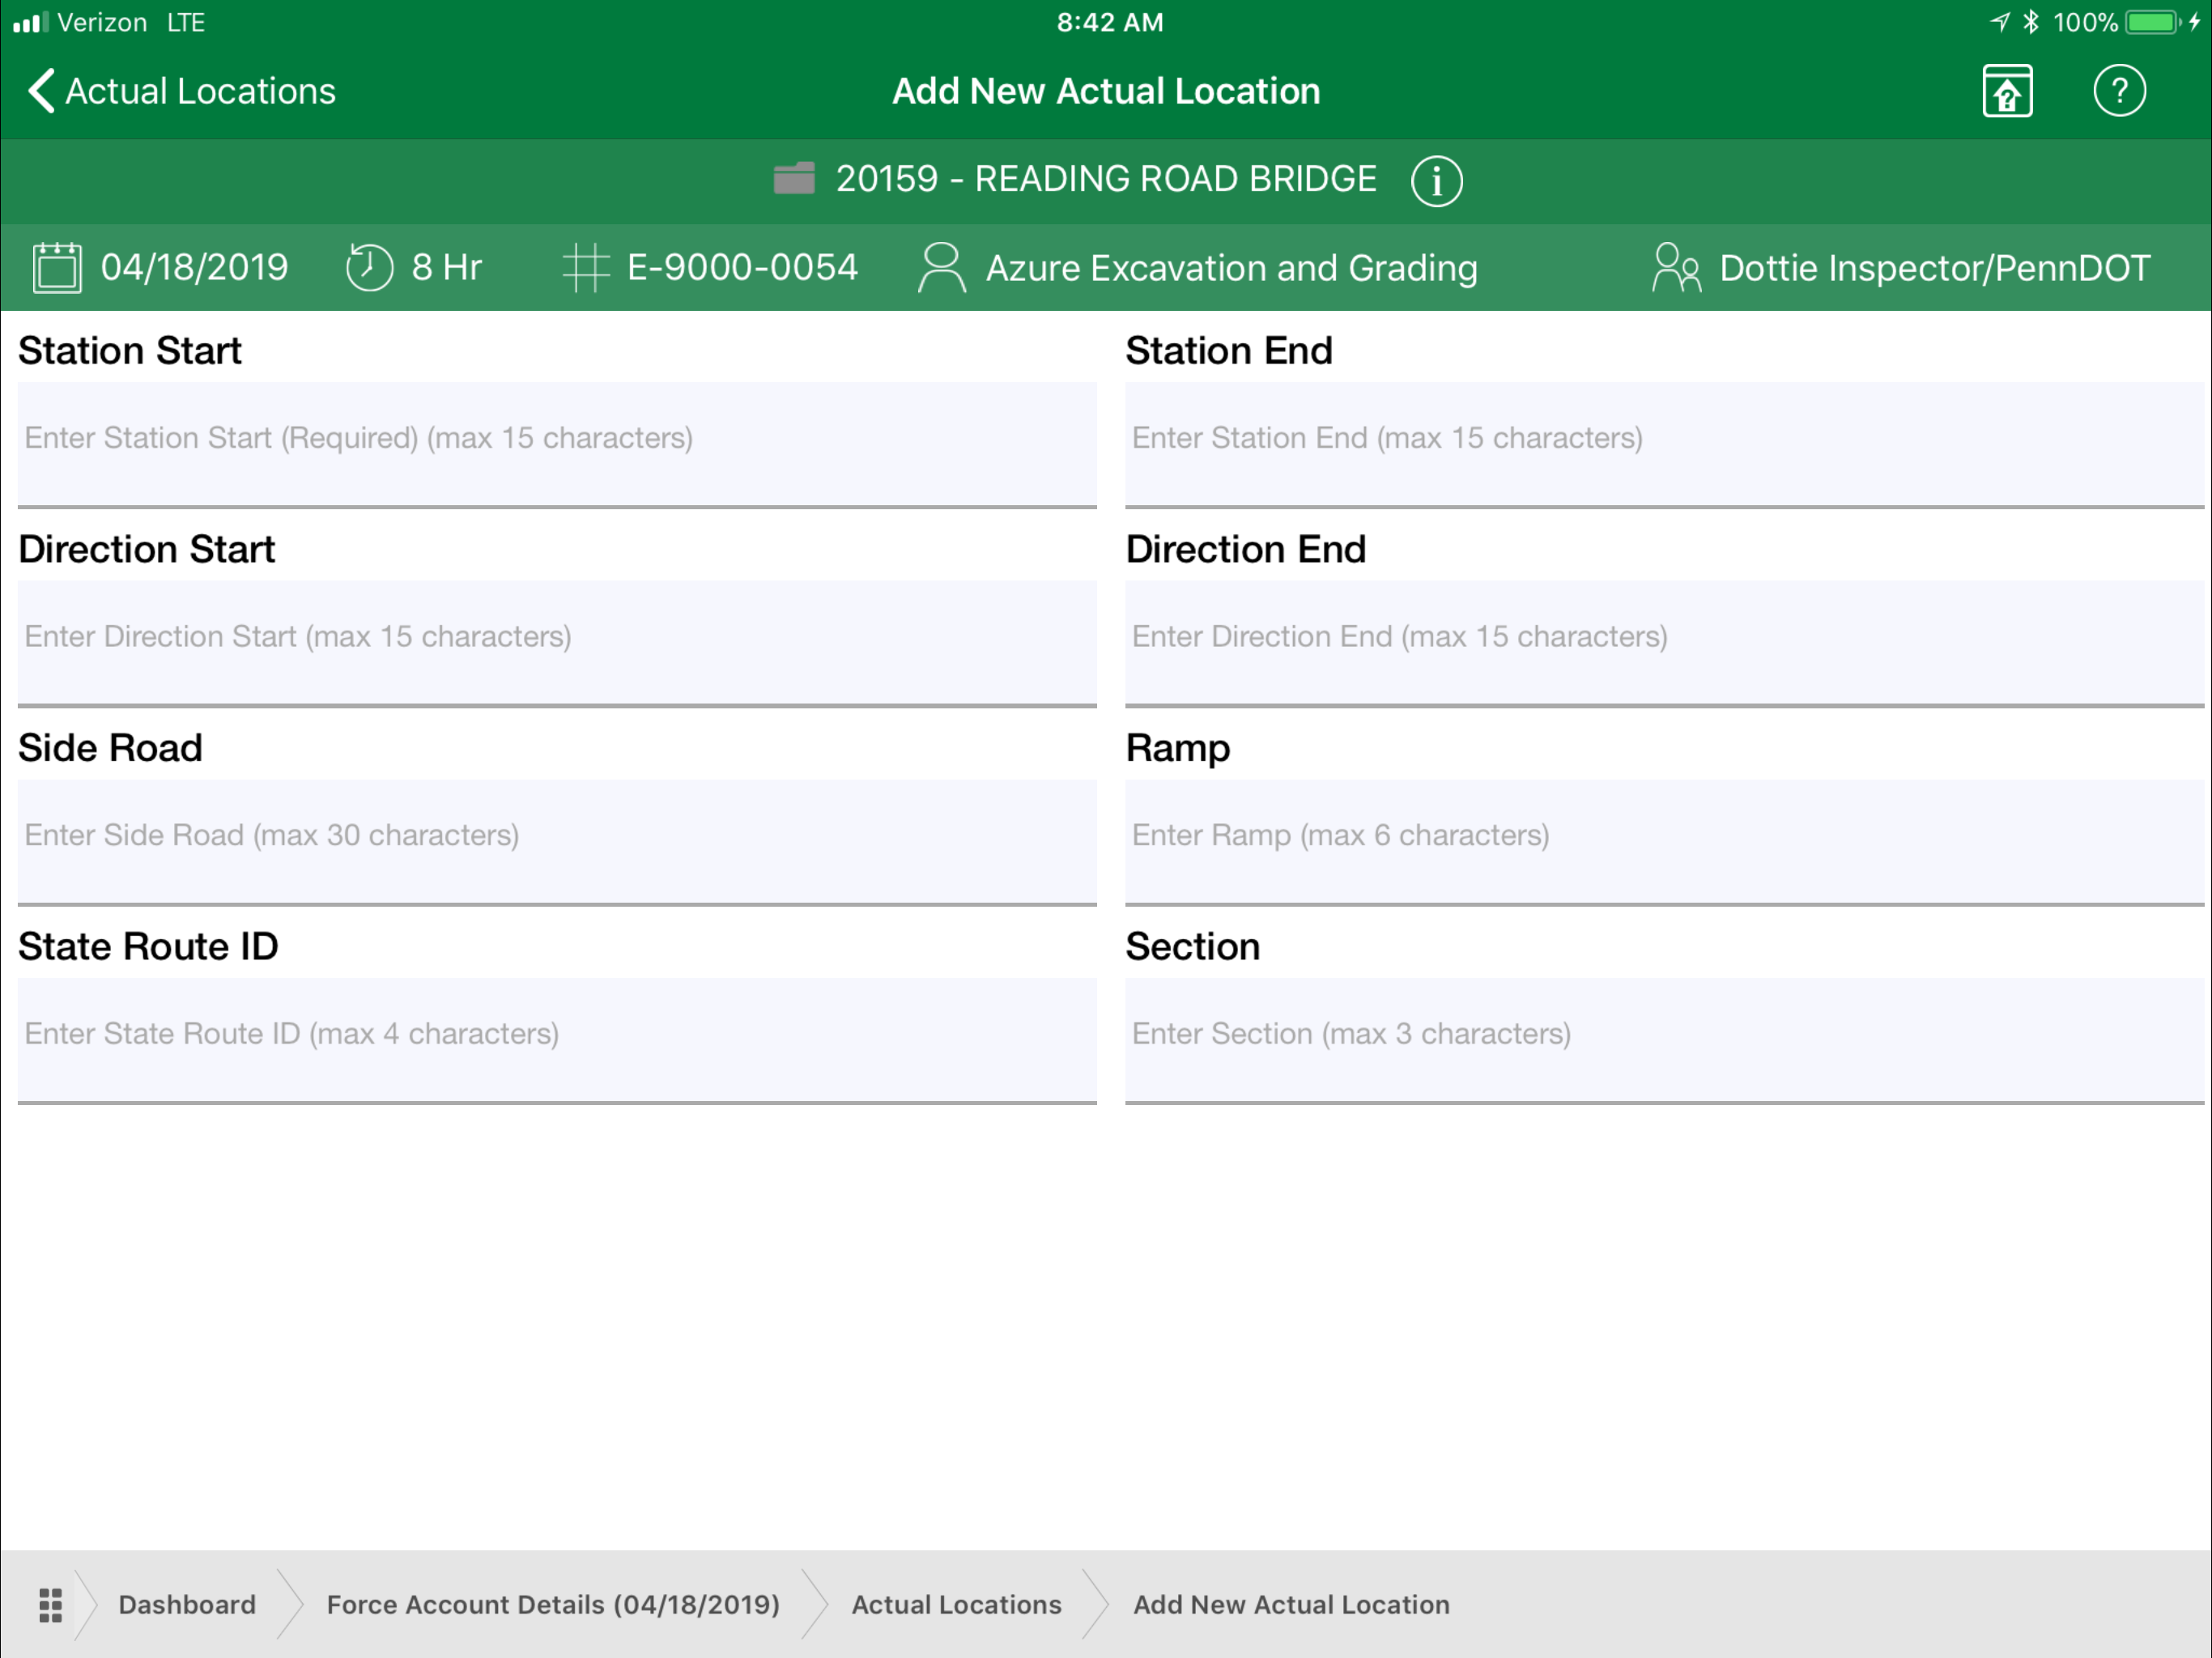
Task: Tap the hash number icon
Action: [x=586, y=267]
